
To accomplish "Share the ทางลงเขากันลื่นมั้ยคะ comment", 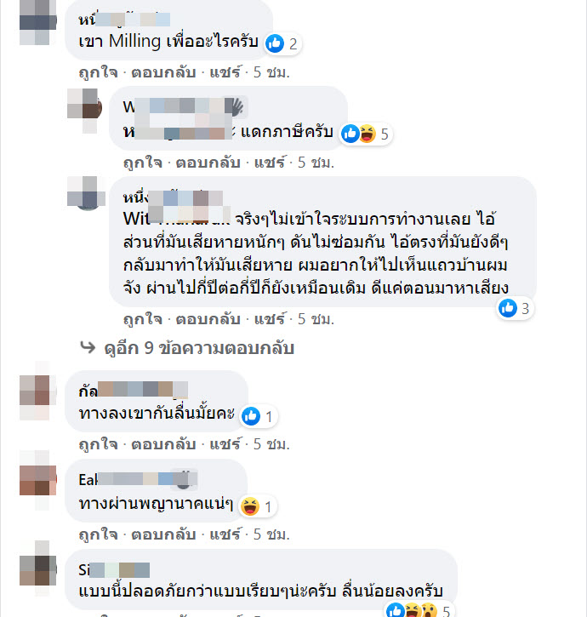I will [x=225, y=444].
